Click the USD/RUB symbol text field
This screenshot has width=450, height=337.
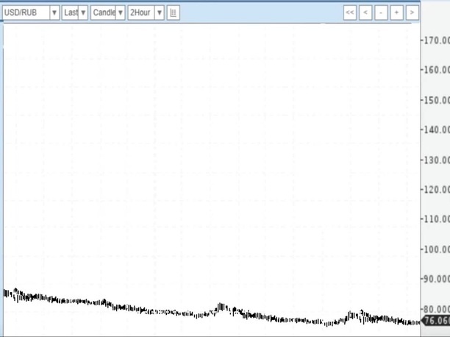[x=26, y=13]
